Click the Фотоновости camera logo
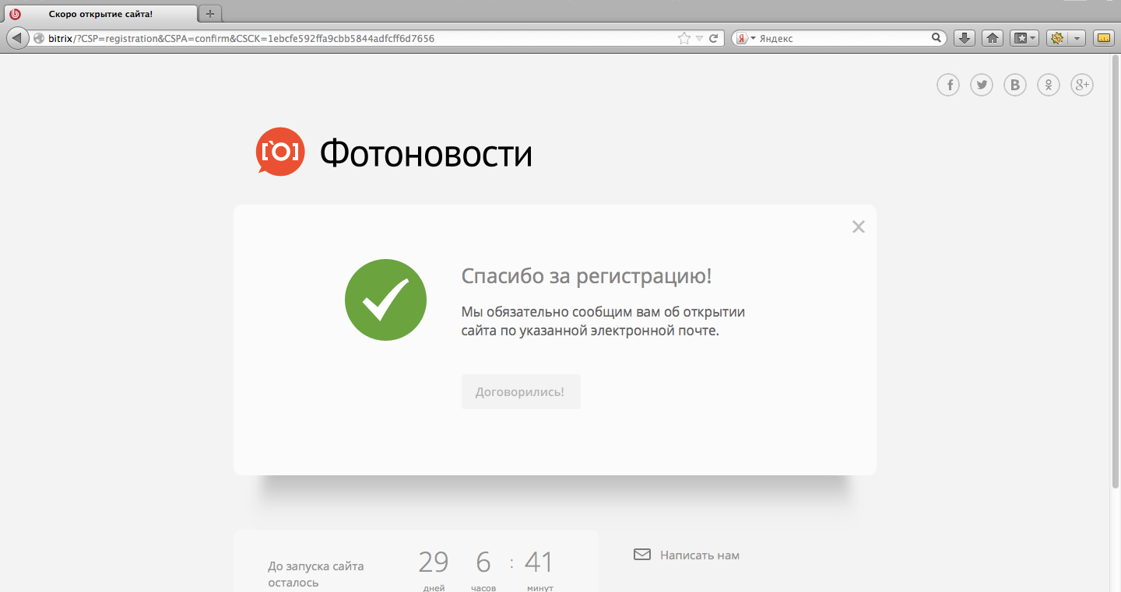Viewport: 1121px width, 592px height. coord(279,152)
